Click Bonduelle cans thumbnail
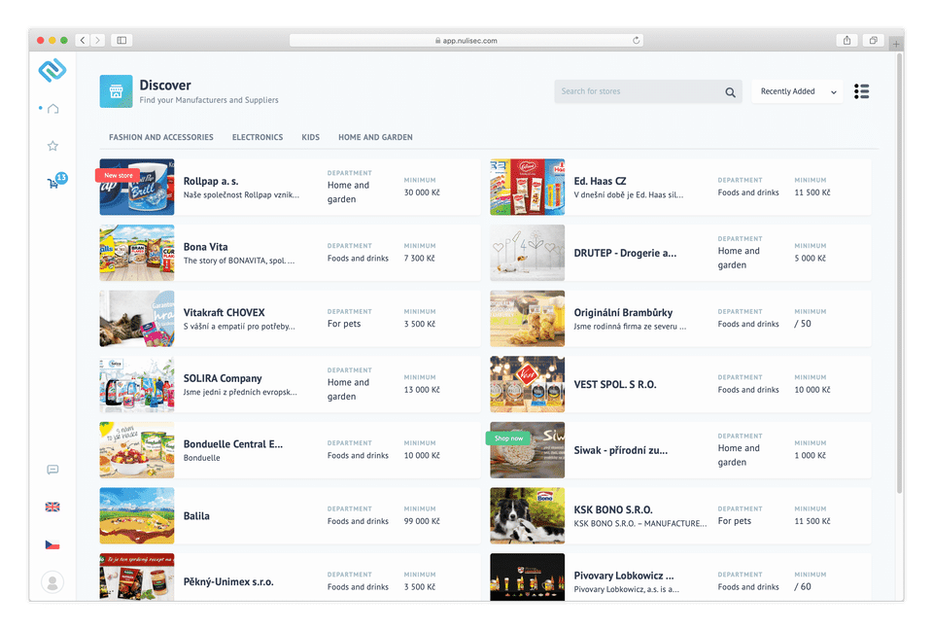 137,450
